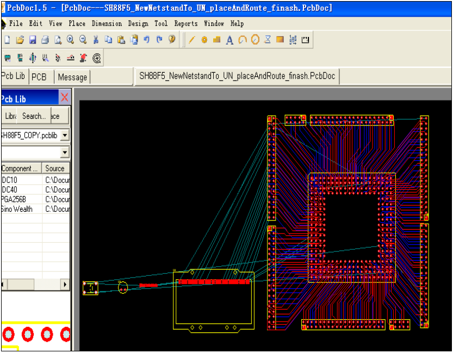Click the Open folder icon
The height and width of the screenshot is (353, 453).
[20, 40]
